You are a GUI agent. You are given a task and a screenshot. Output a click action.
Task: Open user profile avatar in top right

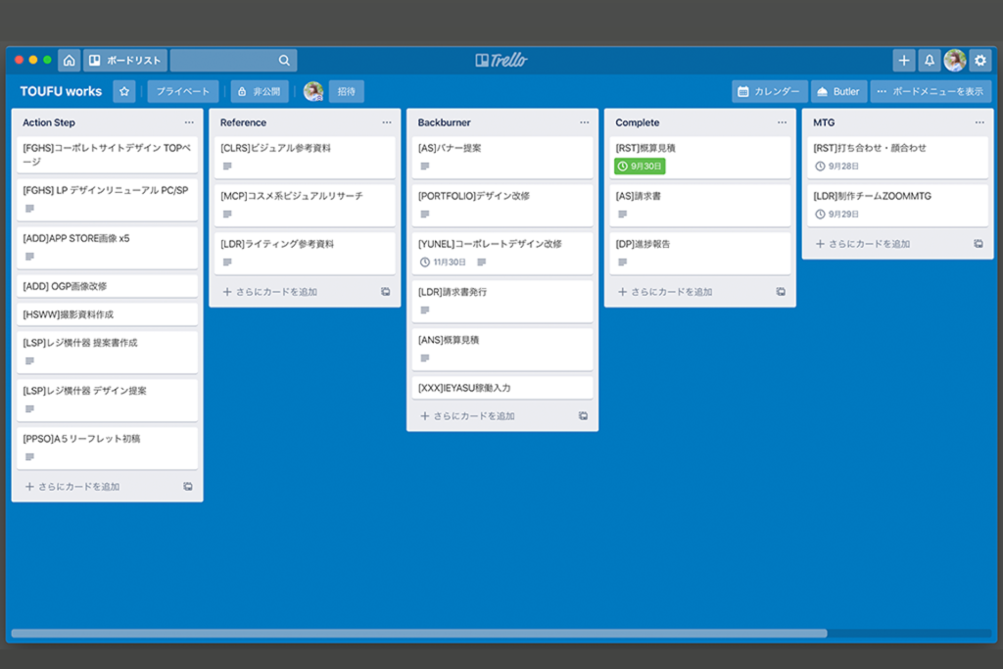click(954, 60)
